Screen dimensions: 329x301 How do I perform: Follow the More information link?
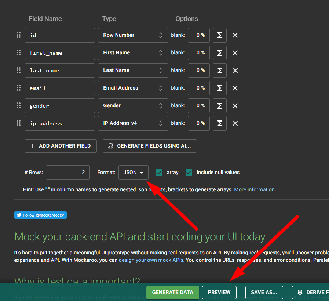[x=256, y=189]
